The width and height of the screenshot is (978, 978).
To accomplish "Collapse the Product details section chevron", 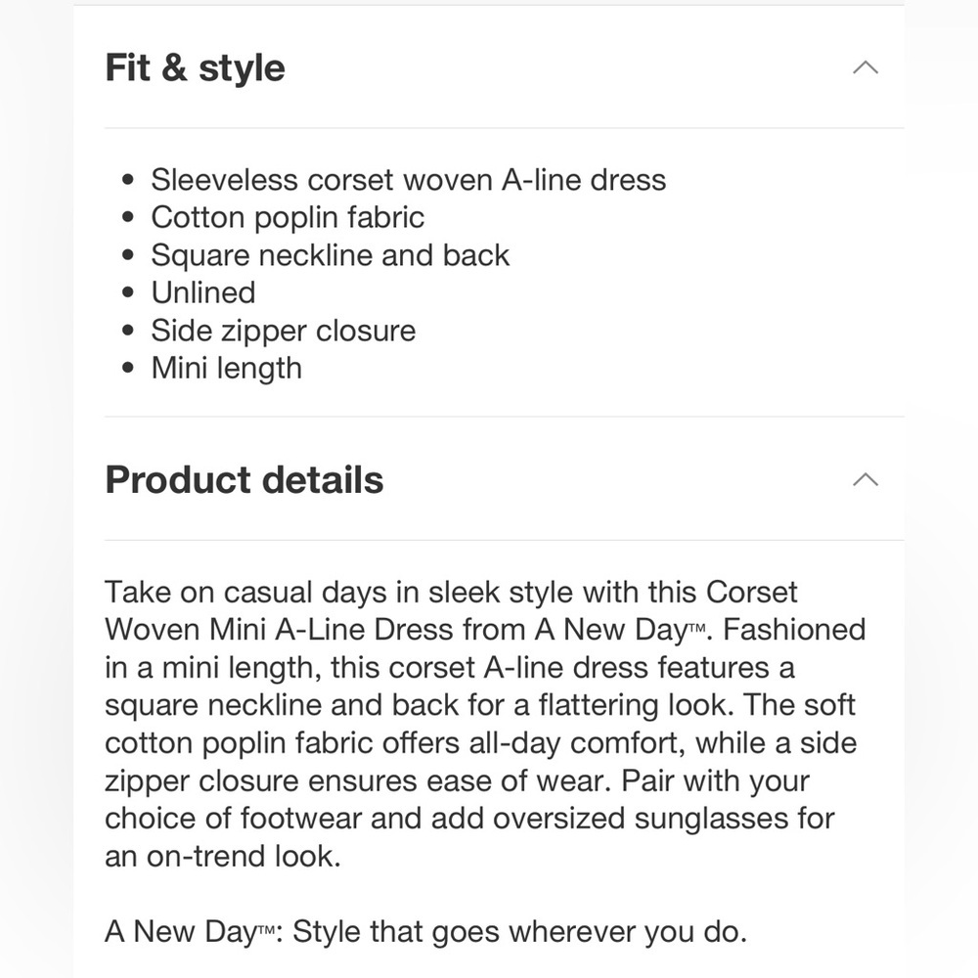I will pos(866,479).
